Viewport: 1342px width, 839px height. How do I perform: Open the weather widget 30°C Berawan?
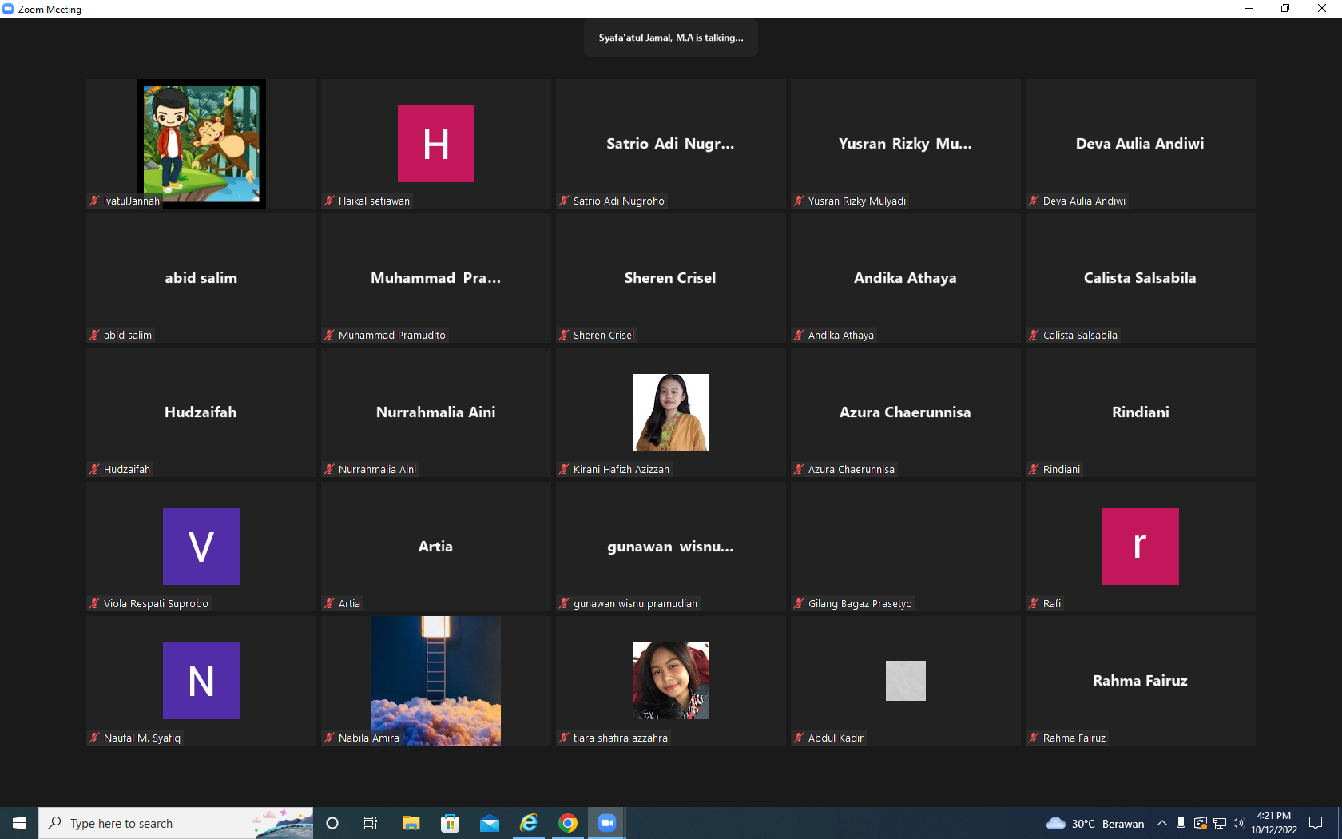click(x=1095, y=823)
